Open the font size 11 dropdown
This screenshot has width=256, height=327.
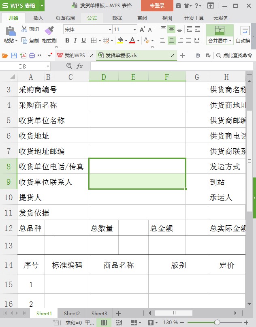pyautogui.click(x=134, y=30)
